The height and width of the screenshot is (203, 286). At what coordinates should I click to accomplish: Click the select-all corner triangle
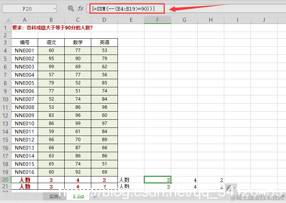tap(7, 20)
